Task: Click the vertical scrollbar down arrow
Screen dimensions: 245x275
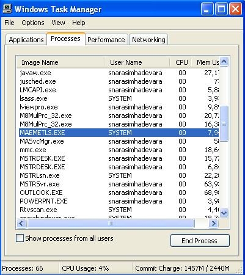Action: click(x=224, y=213)
